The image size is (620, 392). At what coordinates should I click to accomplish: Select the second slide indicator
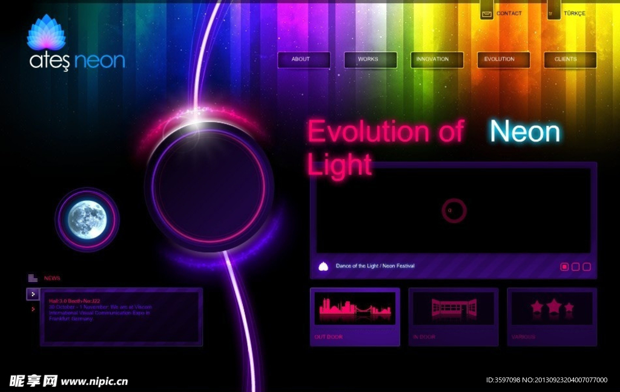[576, 267]
